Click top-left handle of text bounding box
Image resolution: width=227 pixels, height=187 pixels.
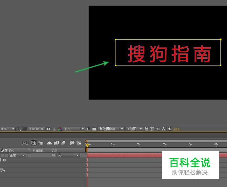pos(116,39)
